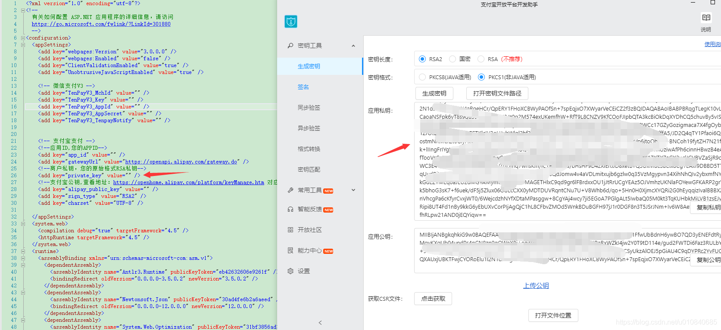Click the webpages:Version line in the code
The width and height of the screenshot is (721, 330).
point(107,52)
